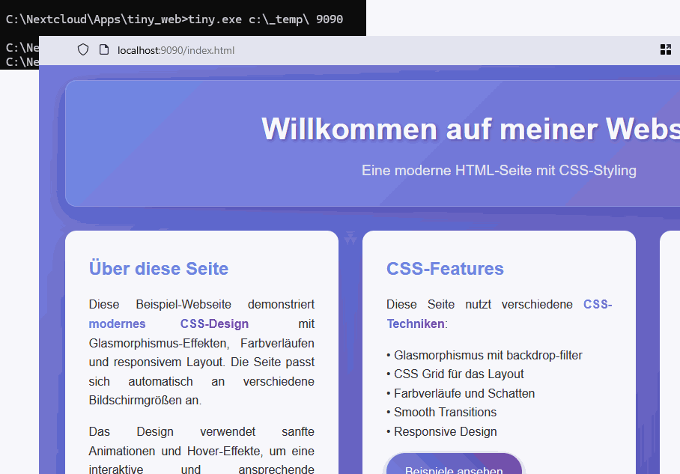Select the Smooth Transitions list item
Image resolution: width=680 pixels, height=474 pixels.
click(442, 412)
